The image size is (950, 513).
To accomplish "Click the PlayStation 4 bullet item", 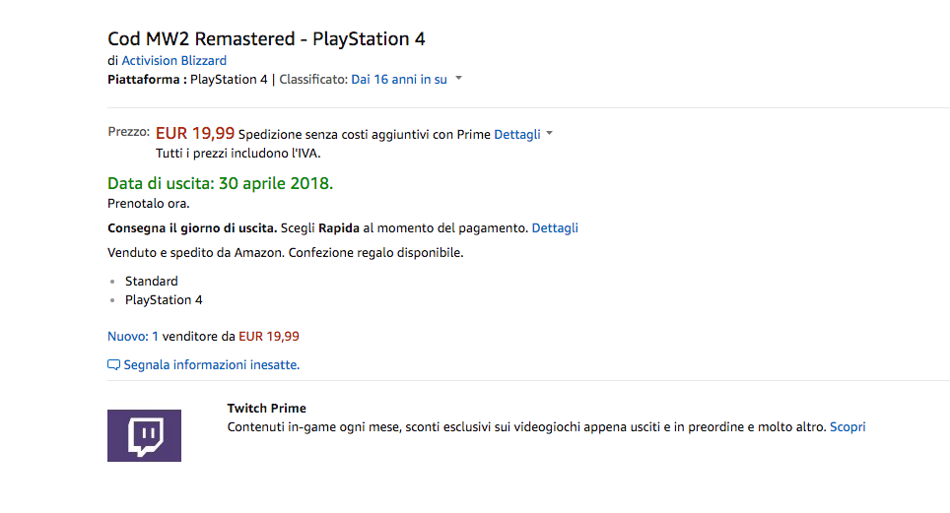I will 164,299.
